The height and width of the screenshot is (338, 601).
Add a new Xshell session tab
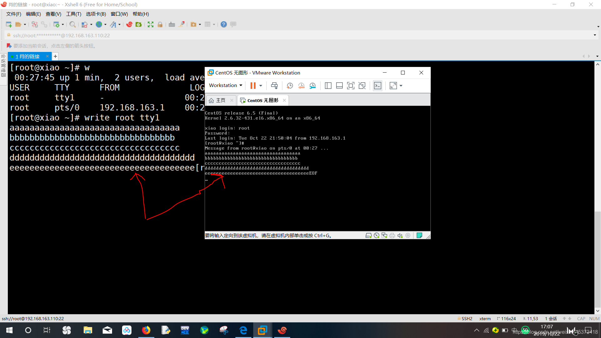55,56
